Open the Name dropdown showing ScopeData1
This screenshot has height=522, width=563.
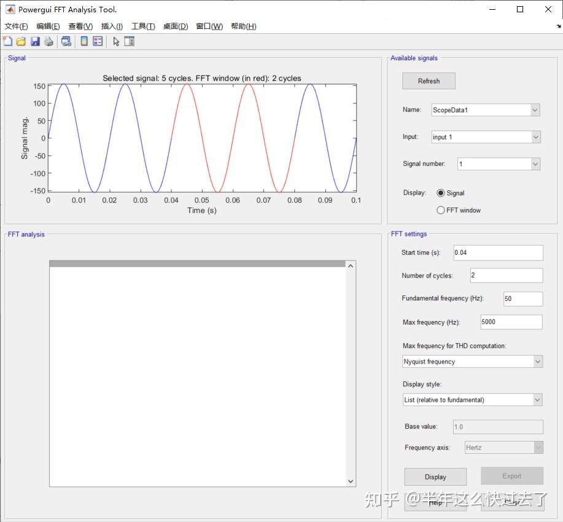tap(484, 110)
